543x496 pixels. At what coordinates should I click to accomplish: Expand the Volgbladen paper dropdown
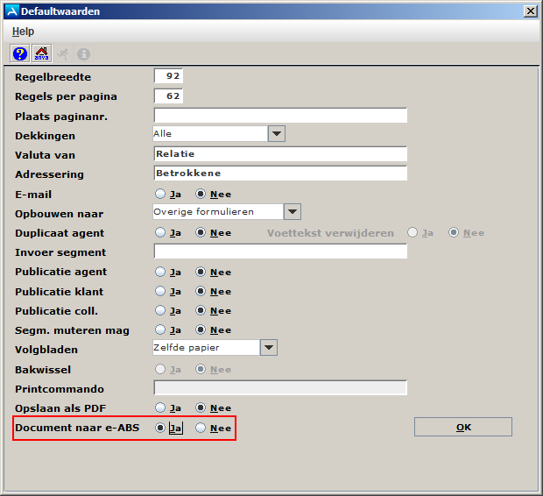268,348
